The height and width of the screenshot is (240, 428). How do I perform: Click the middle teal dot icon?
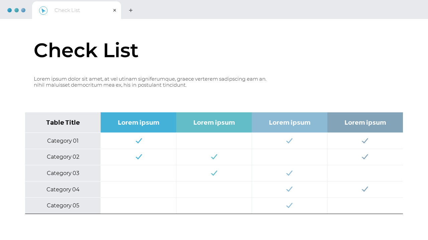tap(16, 10)
